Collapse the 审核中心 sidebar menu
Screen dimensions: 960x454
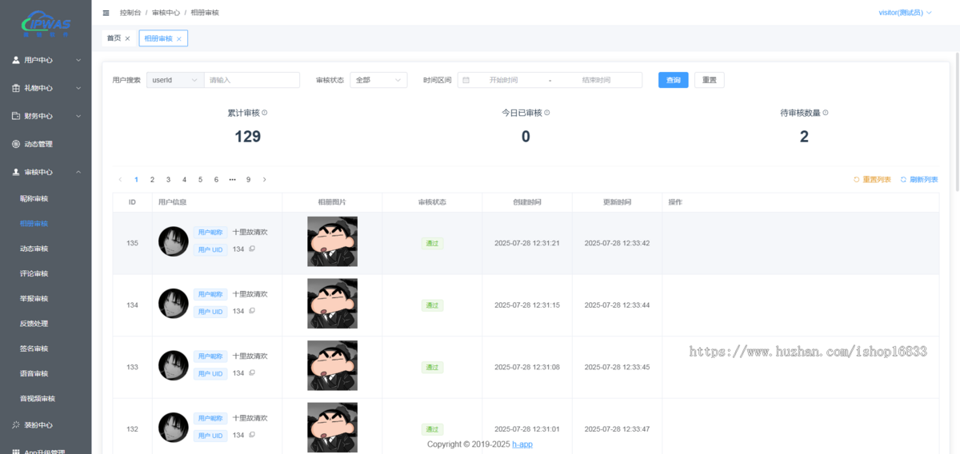tap(46, 172)
